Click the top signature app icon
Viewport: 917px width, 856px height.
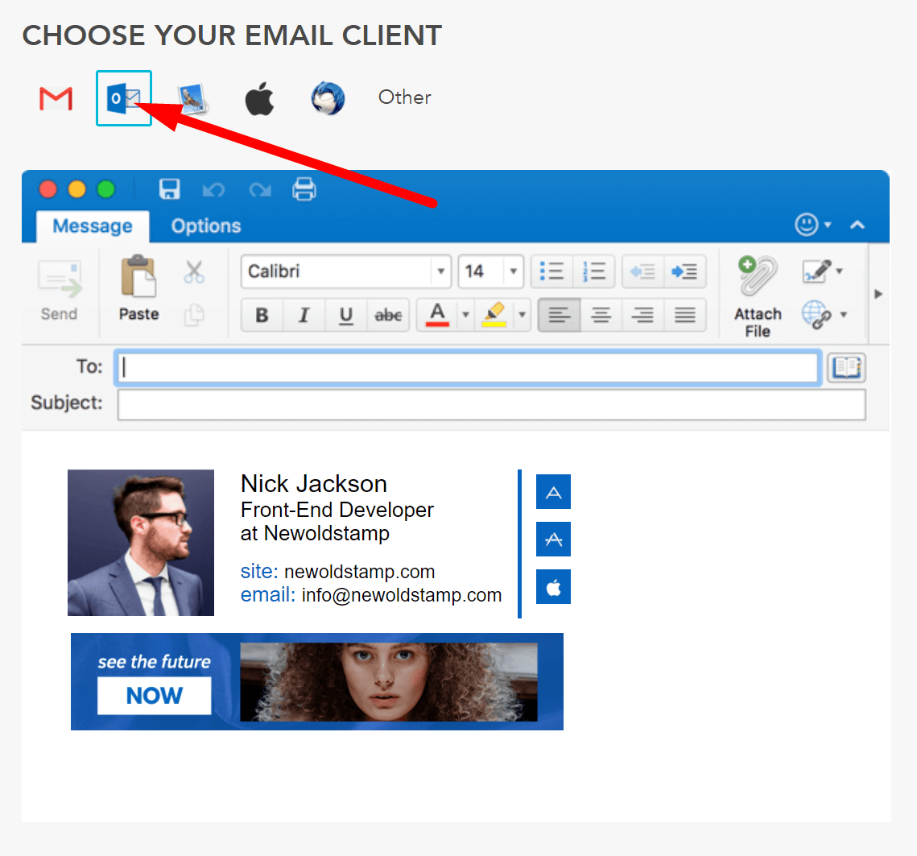pos(553,491)
